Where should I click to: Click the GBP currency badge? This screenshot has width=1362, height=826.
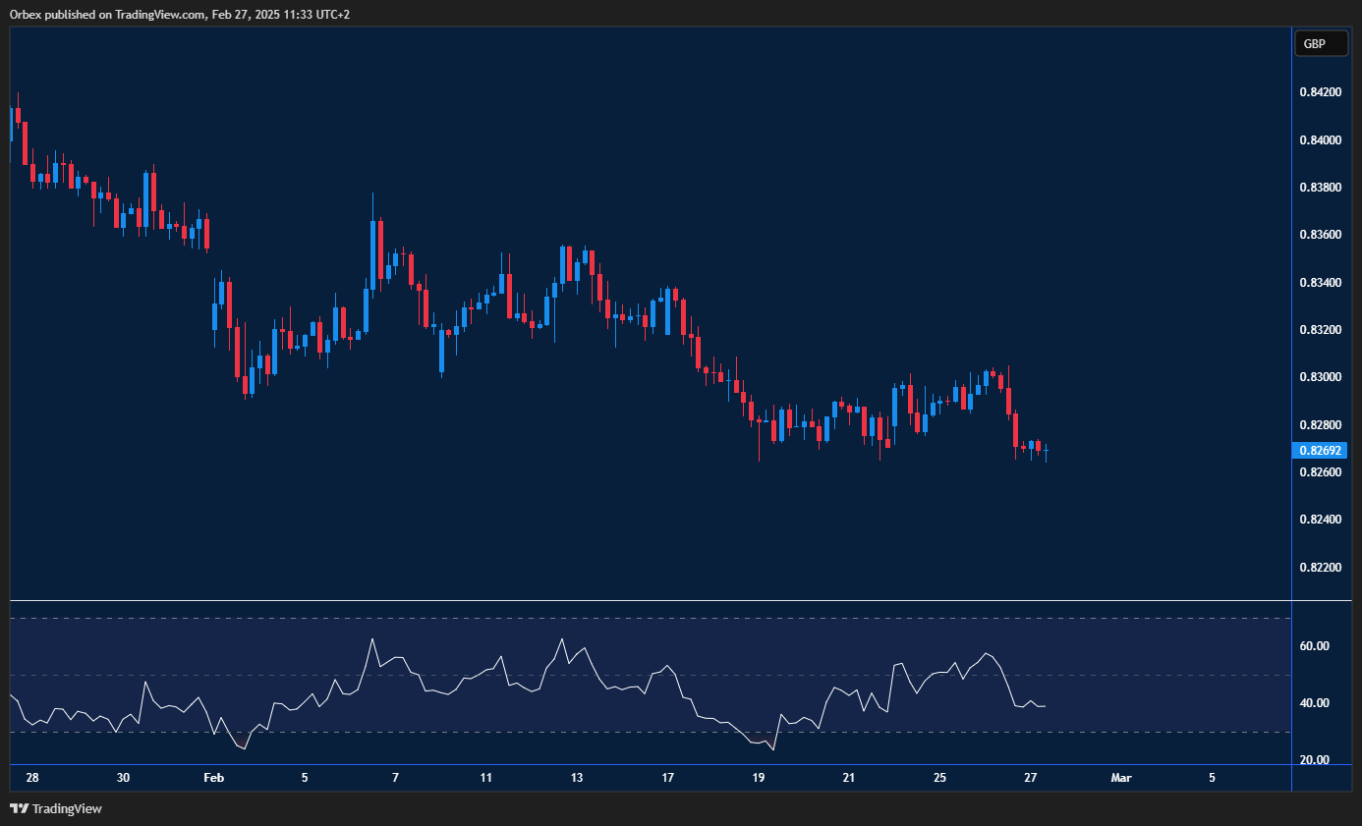click(1321, 43)
